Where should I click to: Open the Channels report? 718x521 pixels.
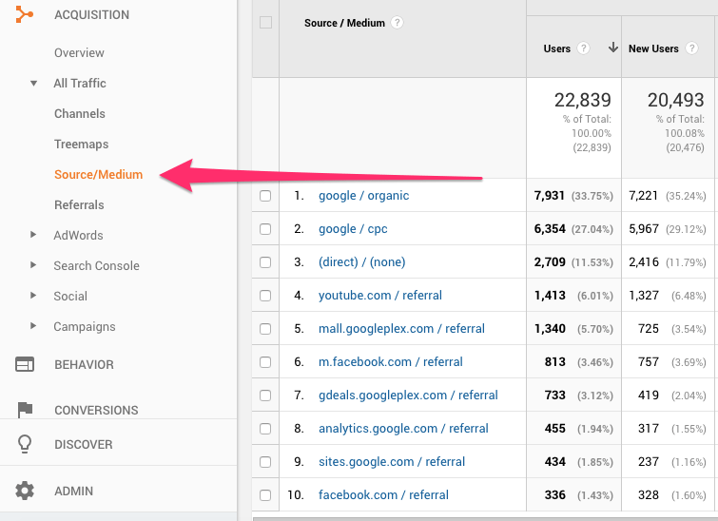pos(80,113)
